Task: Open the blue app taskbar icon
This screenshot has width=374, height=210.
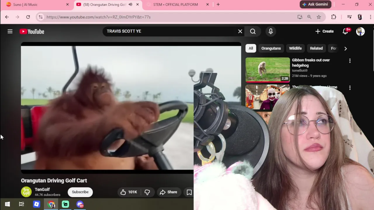Action: (37, 204)
